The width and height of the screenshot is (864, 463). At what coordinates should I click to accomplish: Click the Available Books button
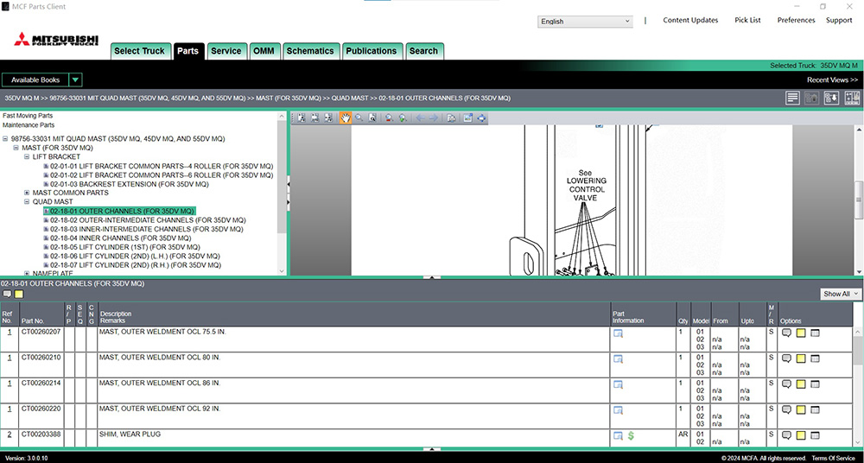point(35,80)
